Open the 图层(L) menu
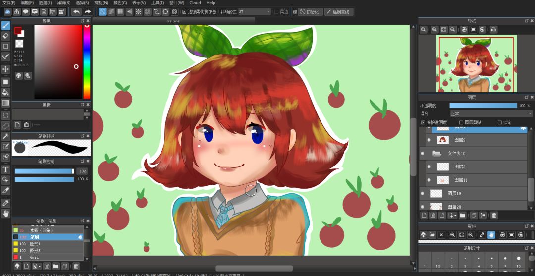This screenshot has height=276, width=535. coord(46,3)
